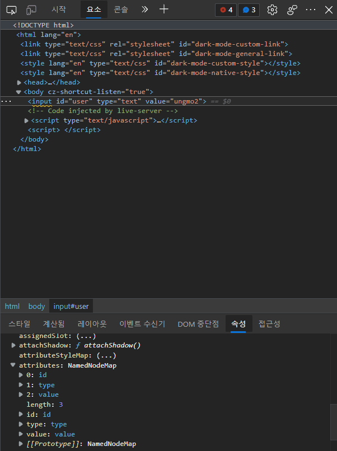Viewport: 337px width, 451px height.
Task: Collapse the attributes NamedNodeMap property
Action: pyautogui.click(x=13, y=365)
